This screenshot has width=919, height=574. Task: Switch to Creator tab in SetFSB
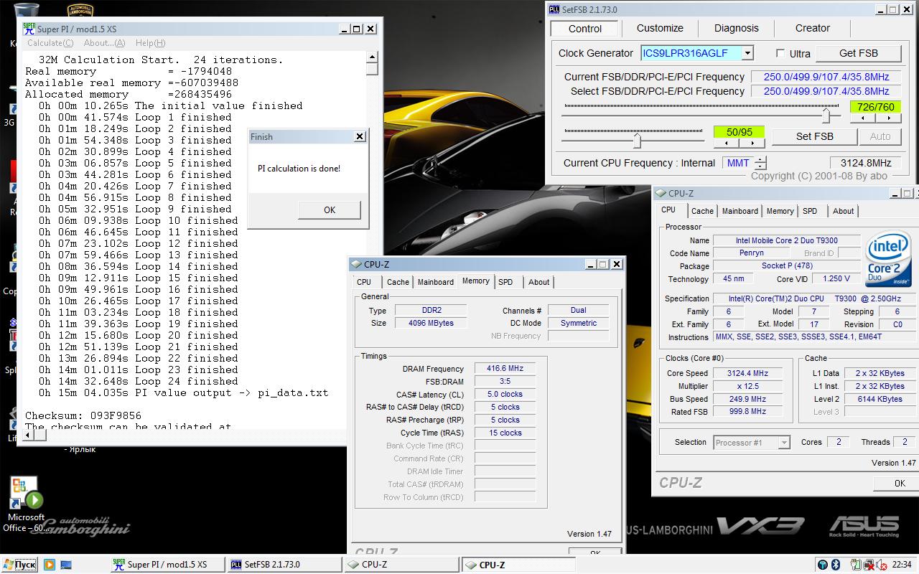click(812, 28)
